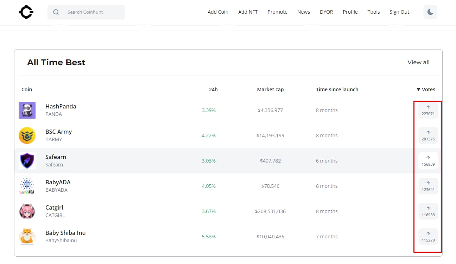
Task: Upvote BabyADA with 123641 votes
Action: point(428,186)
